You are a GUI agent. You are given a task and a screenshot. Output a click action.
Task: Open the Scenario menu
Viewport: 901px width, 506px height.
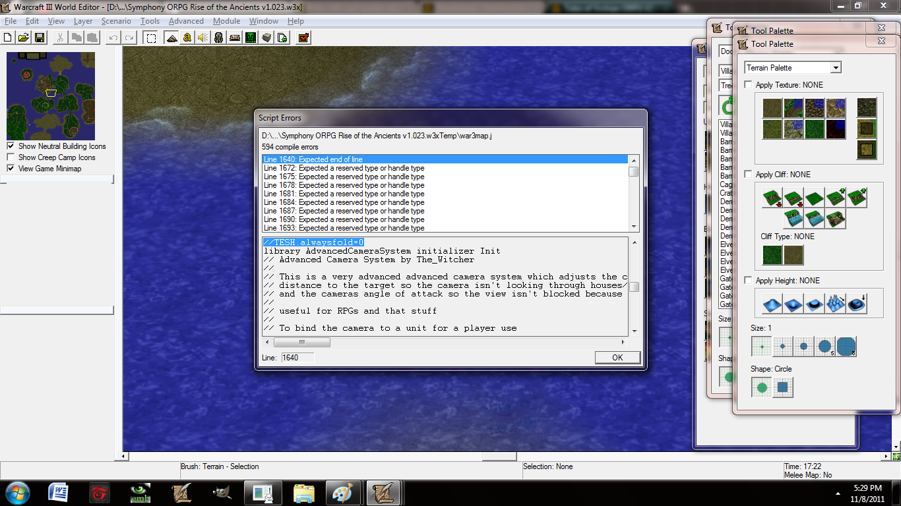116,21
